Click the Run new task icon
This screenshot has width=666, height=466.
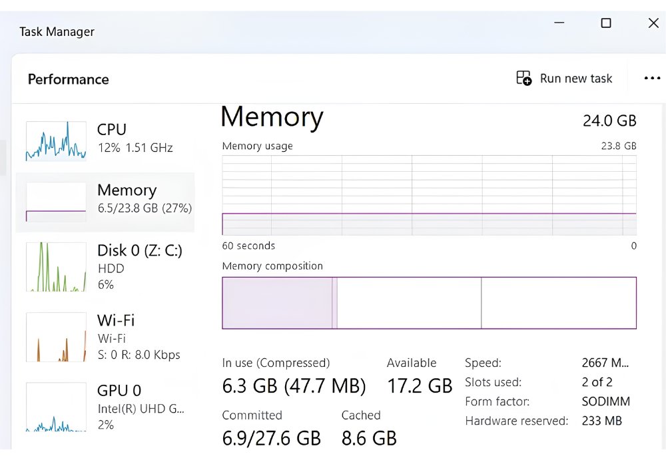(523, 78)
